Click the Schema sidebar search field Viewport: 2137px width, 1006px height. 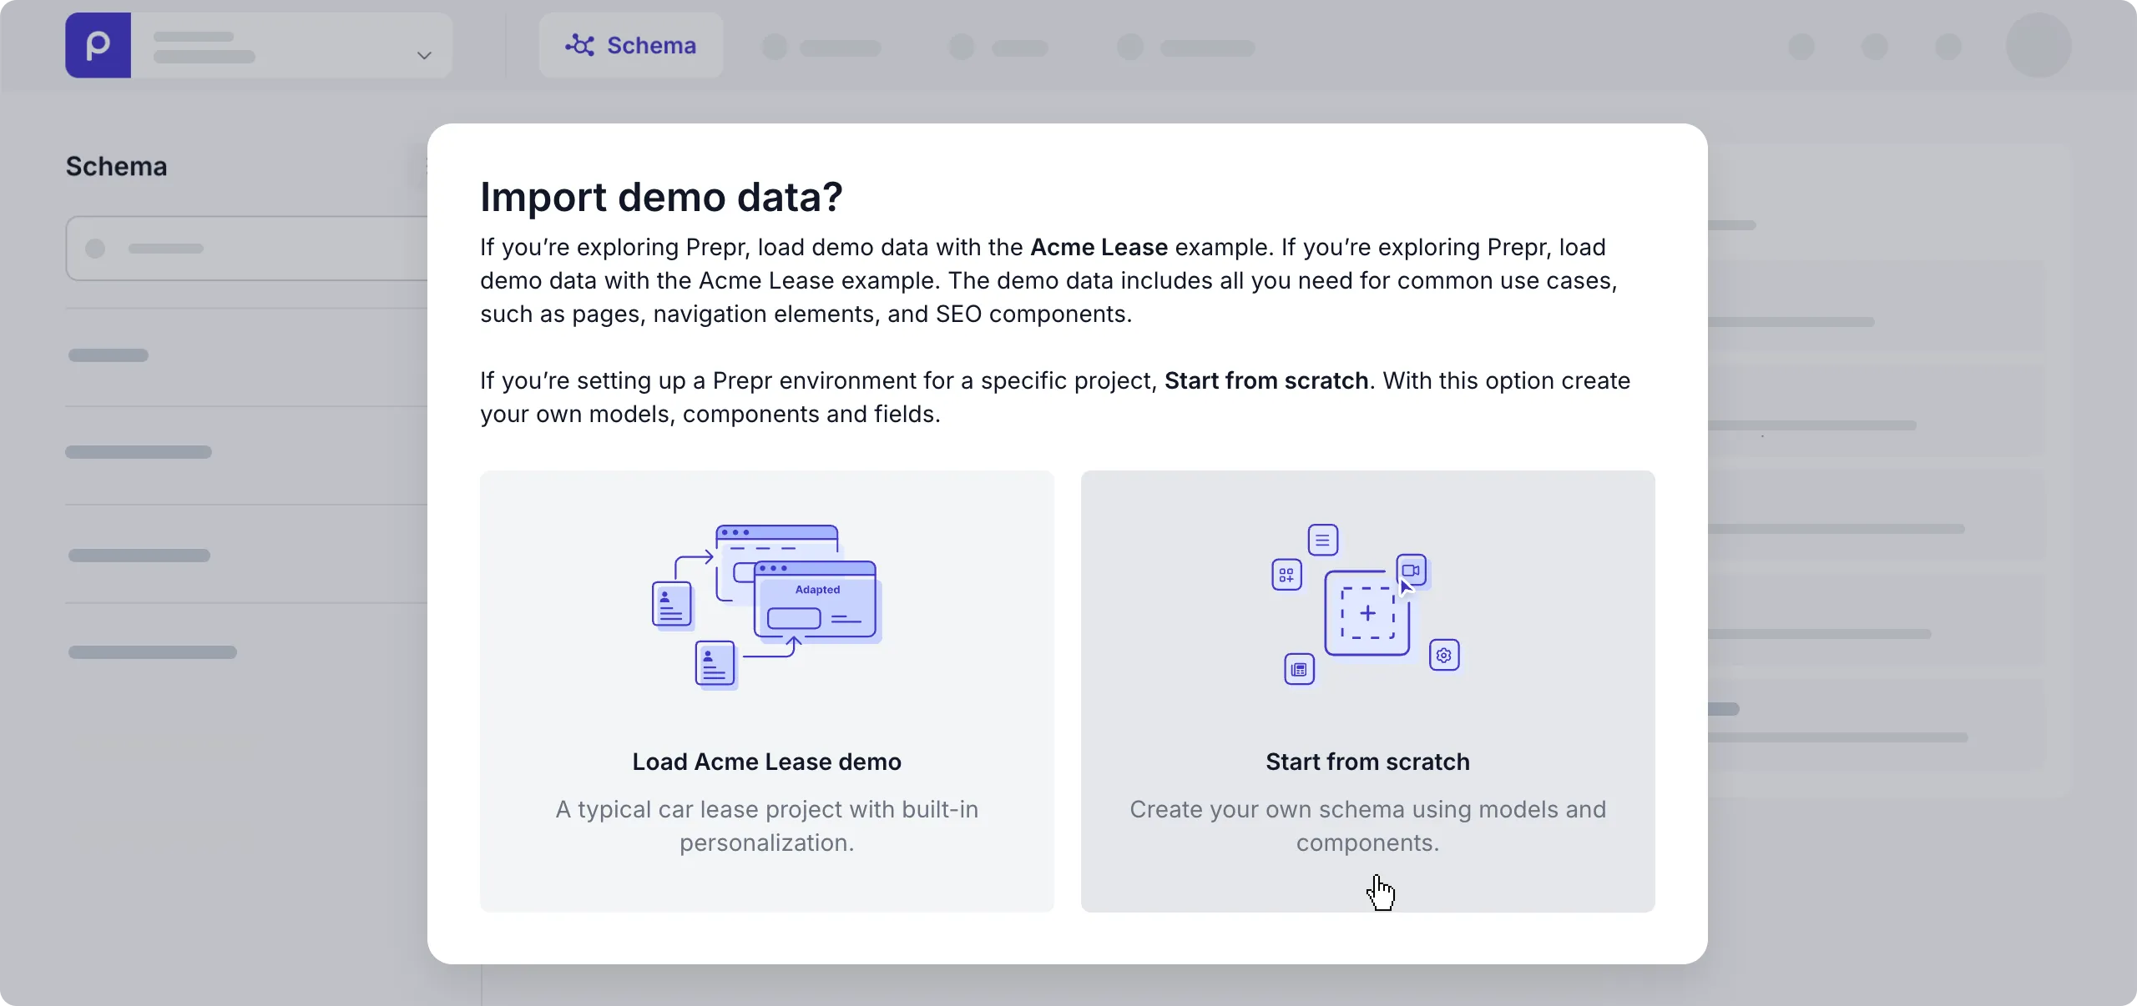pyautogui.click(x=247, y=249)
